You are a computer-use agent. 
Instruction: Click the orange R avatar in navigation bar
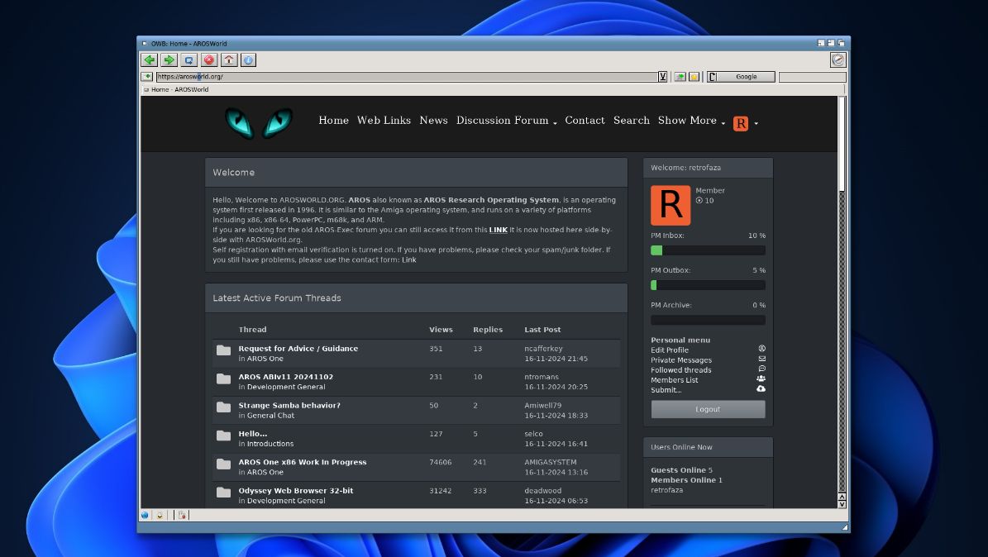pyautogui.click(x=741, y=123)
